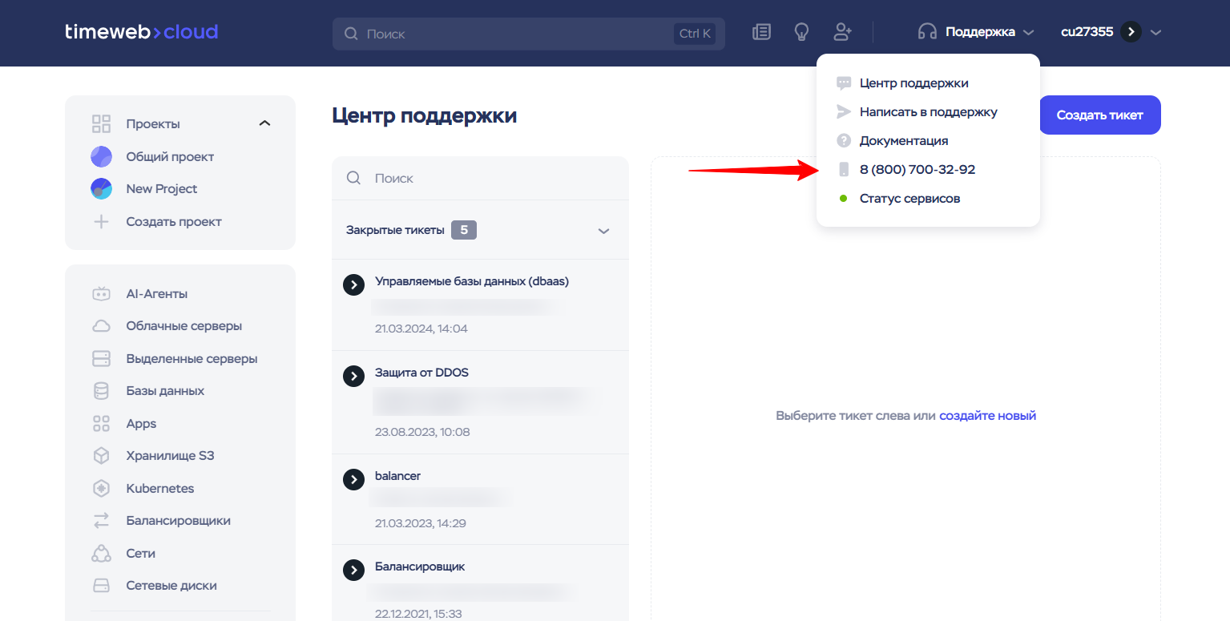Open AI-Агенты section in sidebar
The height and width of the screenshot is (621, 1230).
(x=156, y=294)
